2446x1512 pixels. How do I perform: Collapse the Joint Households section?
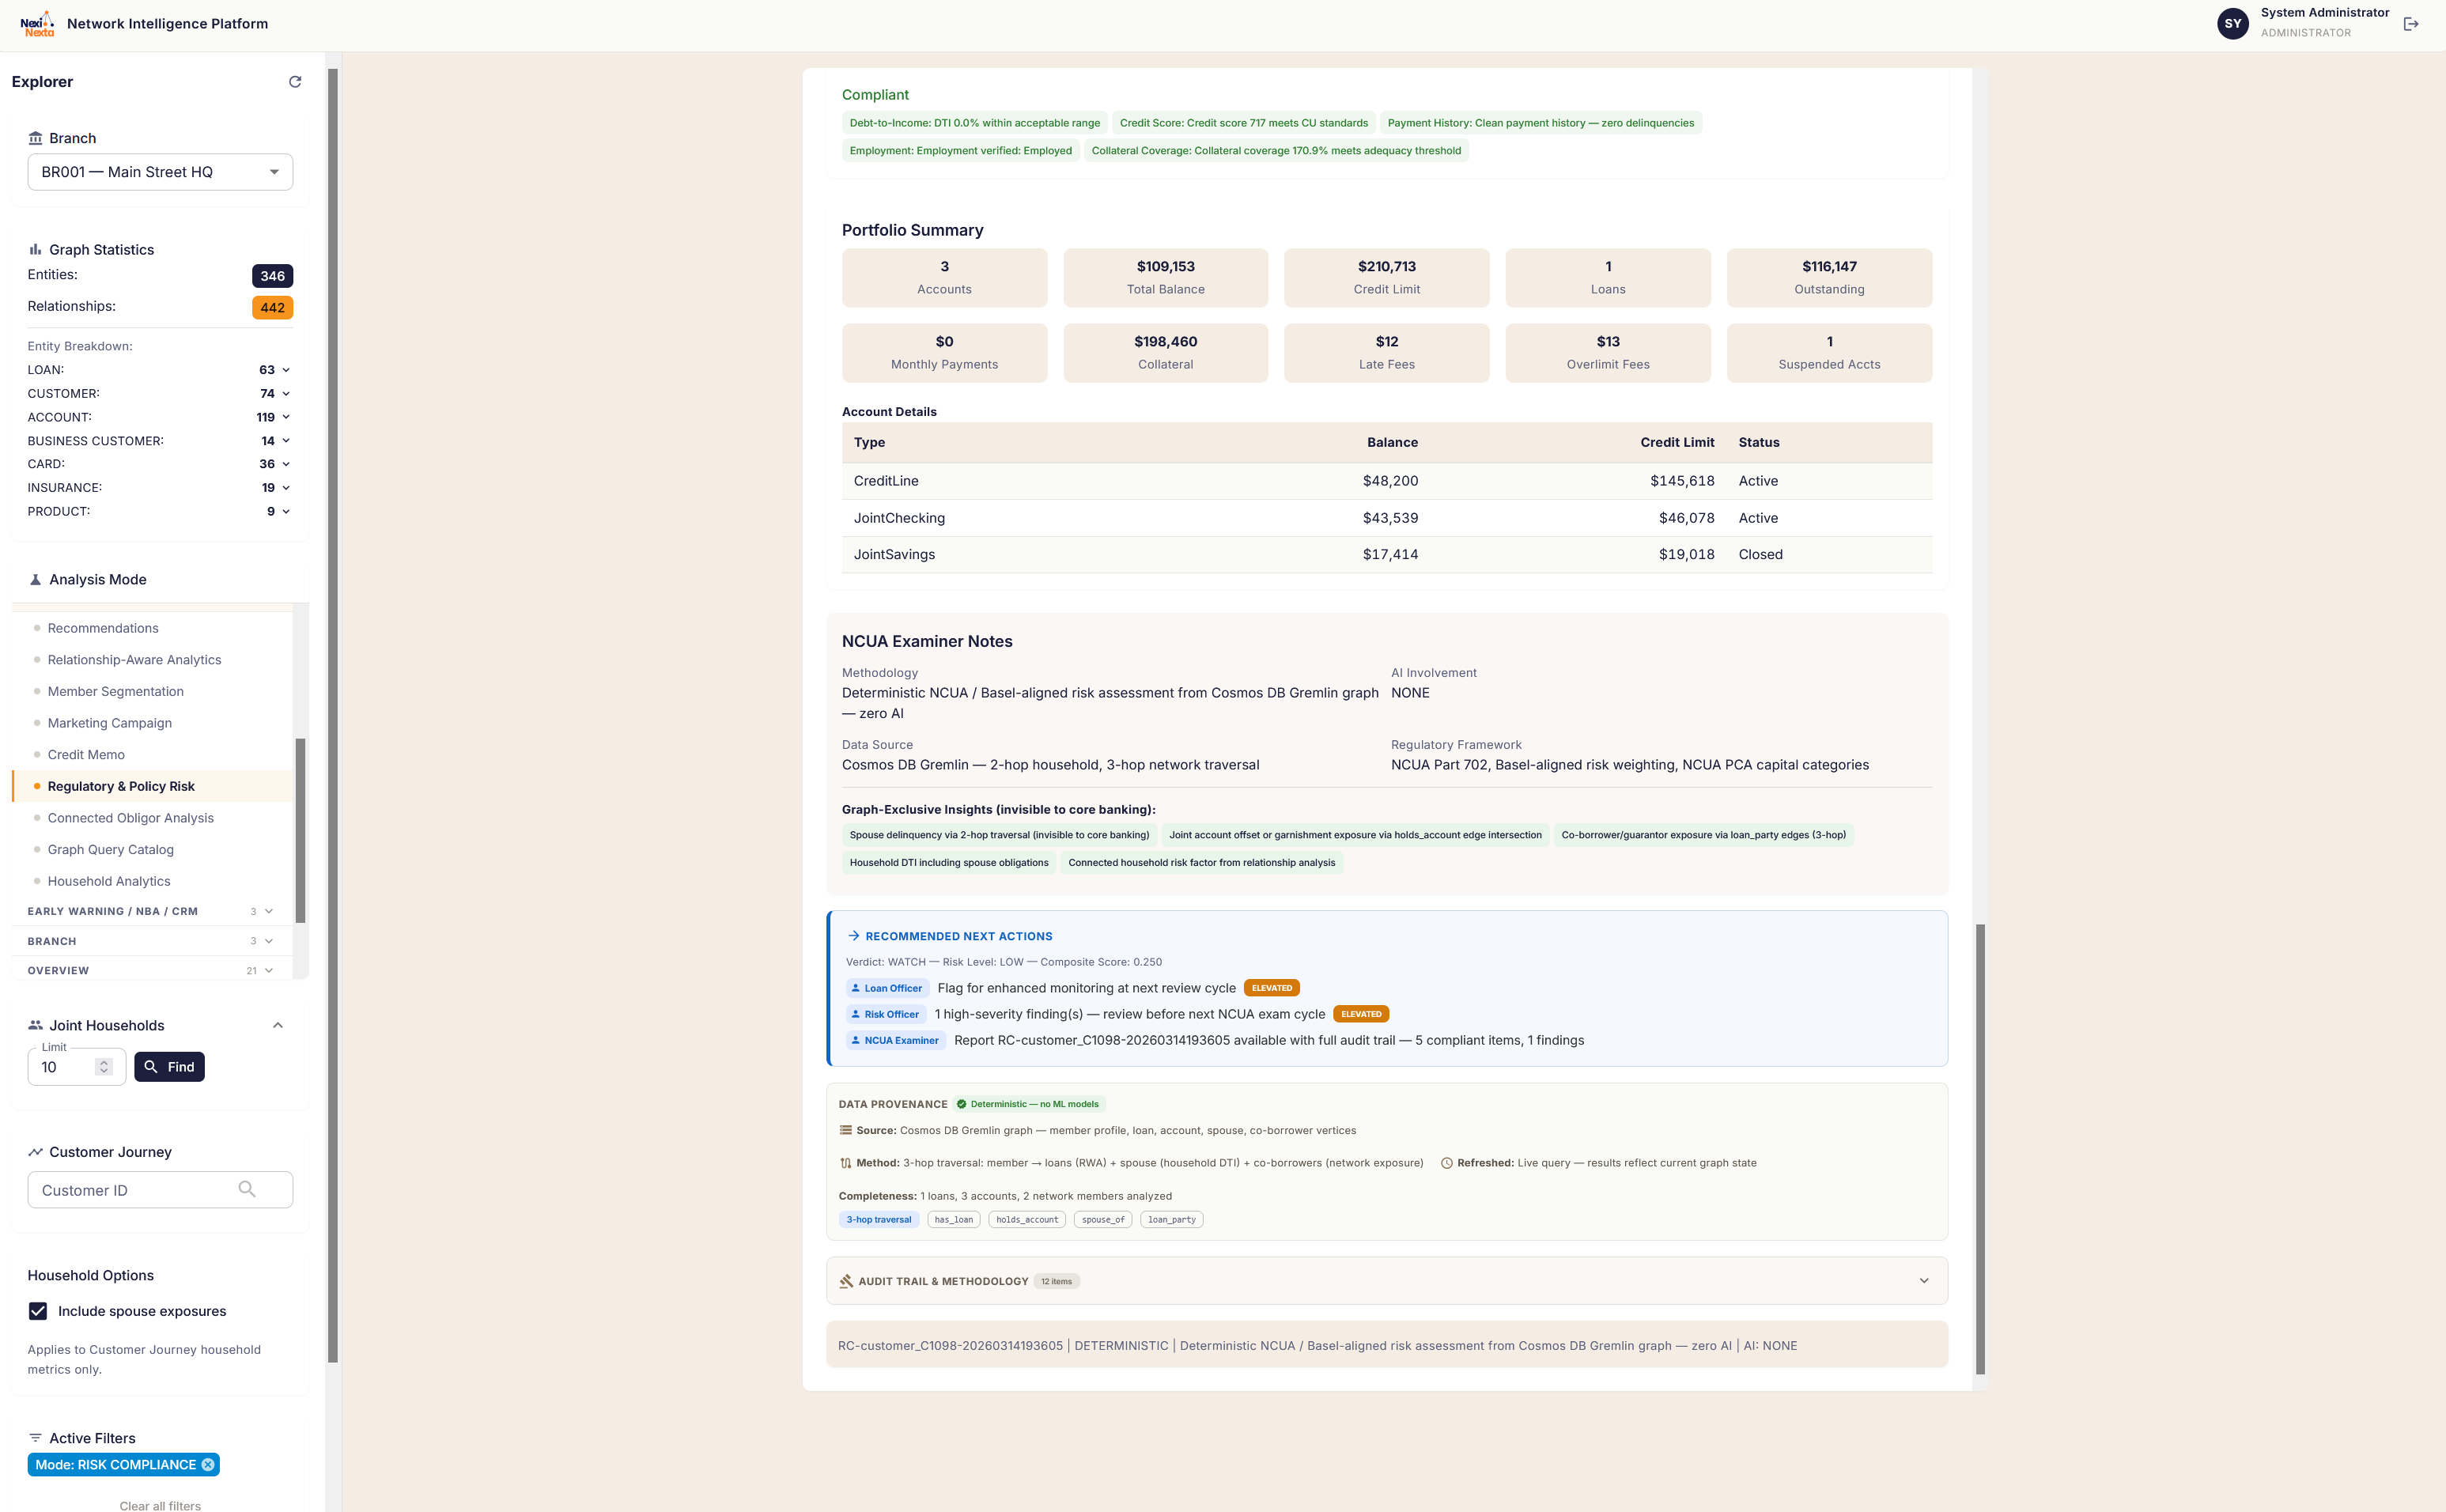(x=278, y=1024)
